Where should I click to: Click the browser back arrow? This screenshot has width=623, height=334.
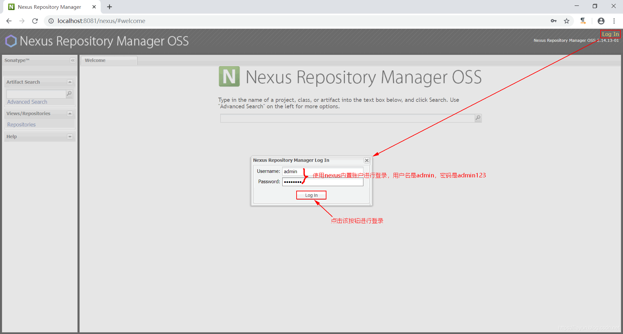tap(9, 21)
